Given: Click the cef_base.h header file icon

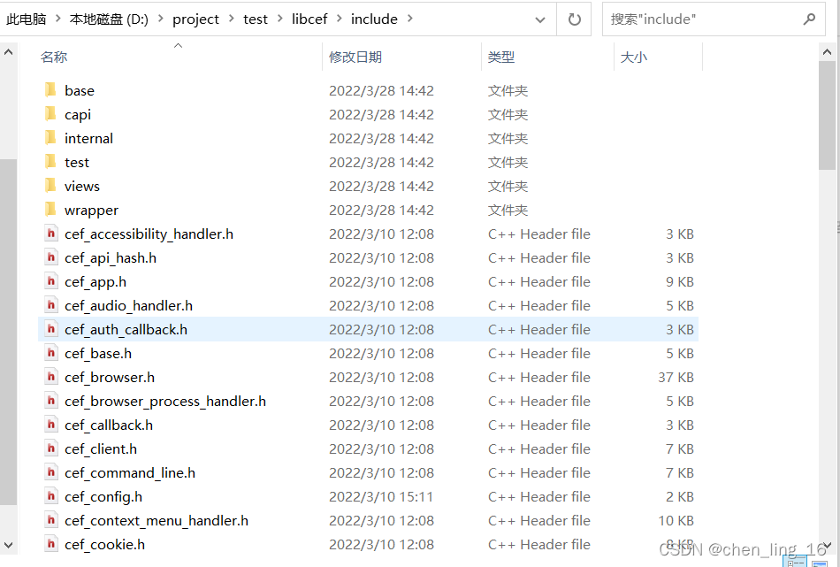Looking at the screenshot, I should pyautogui.click(x=51, y=353).
